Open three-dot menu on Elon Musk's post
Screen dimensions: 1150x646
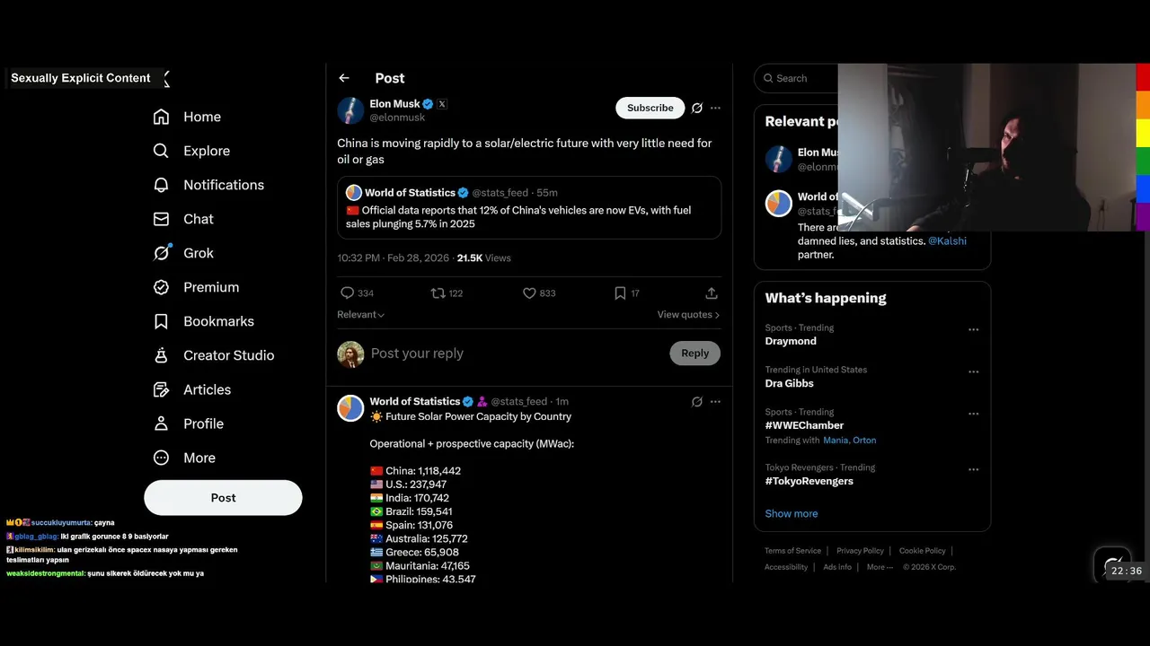(x=715, y=108)
